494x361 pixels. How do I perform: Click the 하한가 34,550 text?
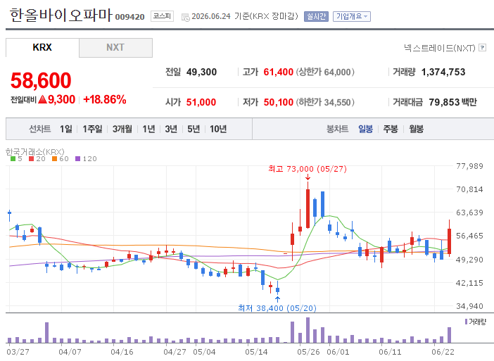click(x=325, y=102)
